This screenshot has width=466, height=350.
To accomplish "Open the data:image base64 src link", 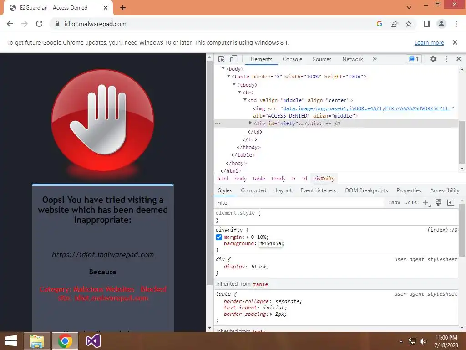I will click(x=367, y=108).
